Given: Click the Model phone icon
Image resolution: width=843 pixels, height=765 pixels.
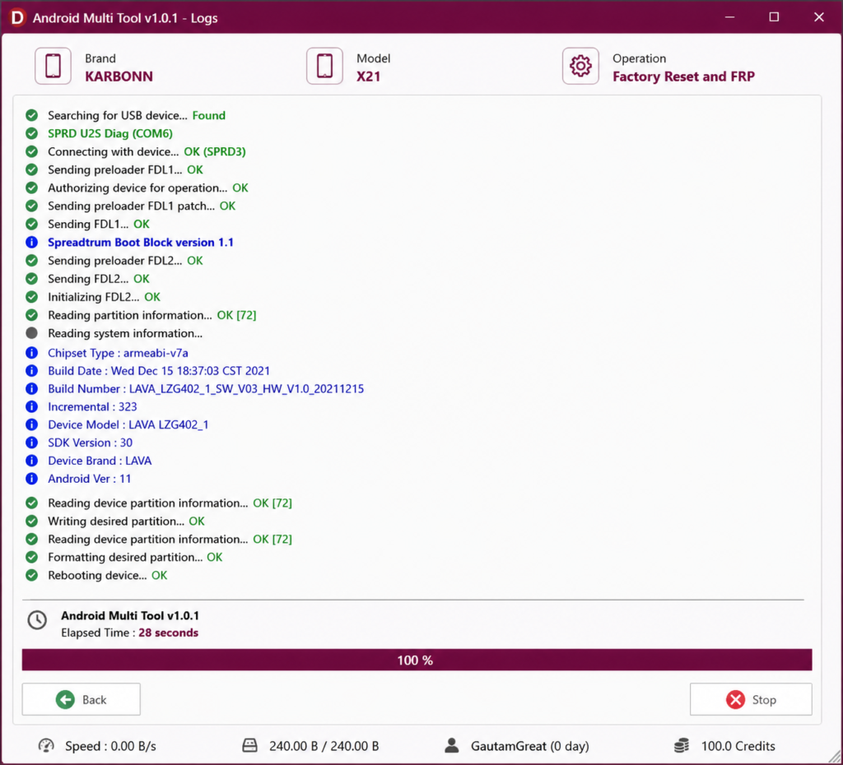Looking at the screenshot, I should tap(324, 66).
